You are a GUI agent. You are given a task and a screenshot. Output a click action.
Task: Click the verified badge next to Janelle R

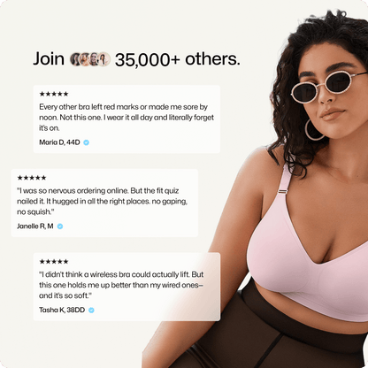tap(60, 226)
